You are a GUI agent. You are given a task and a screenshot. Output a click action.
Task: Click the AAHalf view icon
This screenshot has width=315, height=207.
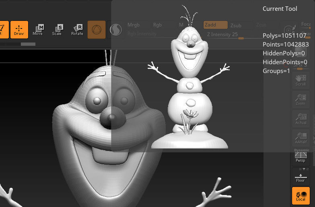301,138
